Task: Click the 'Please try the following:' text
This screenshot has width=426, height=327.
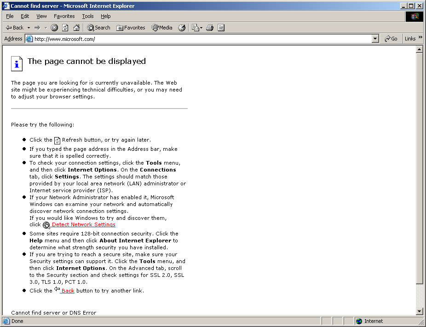Action: pos(42,125)
